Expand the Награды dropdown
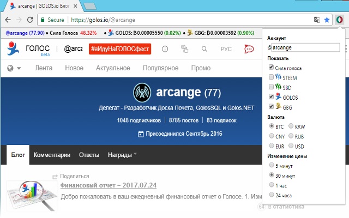The width and height of the screenshot is (349, 218). click(122, 155)
